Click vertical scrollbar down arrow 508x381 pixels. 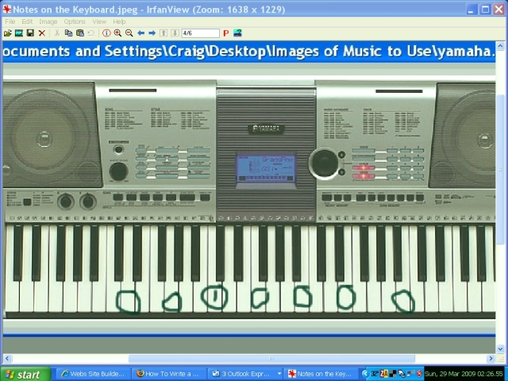[x=502, y=348]
